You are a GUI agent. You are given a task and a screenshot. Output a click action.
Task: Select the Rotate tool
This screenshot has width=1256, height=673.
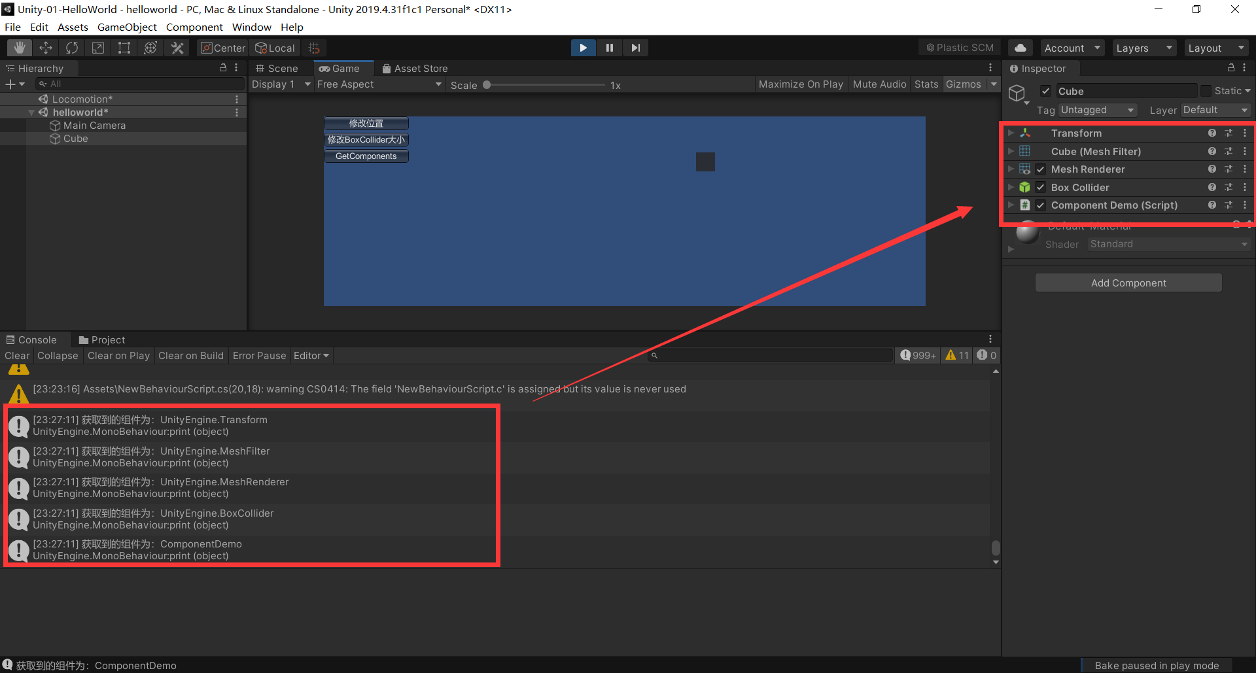[x=72, y=48]
